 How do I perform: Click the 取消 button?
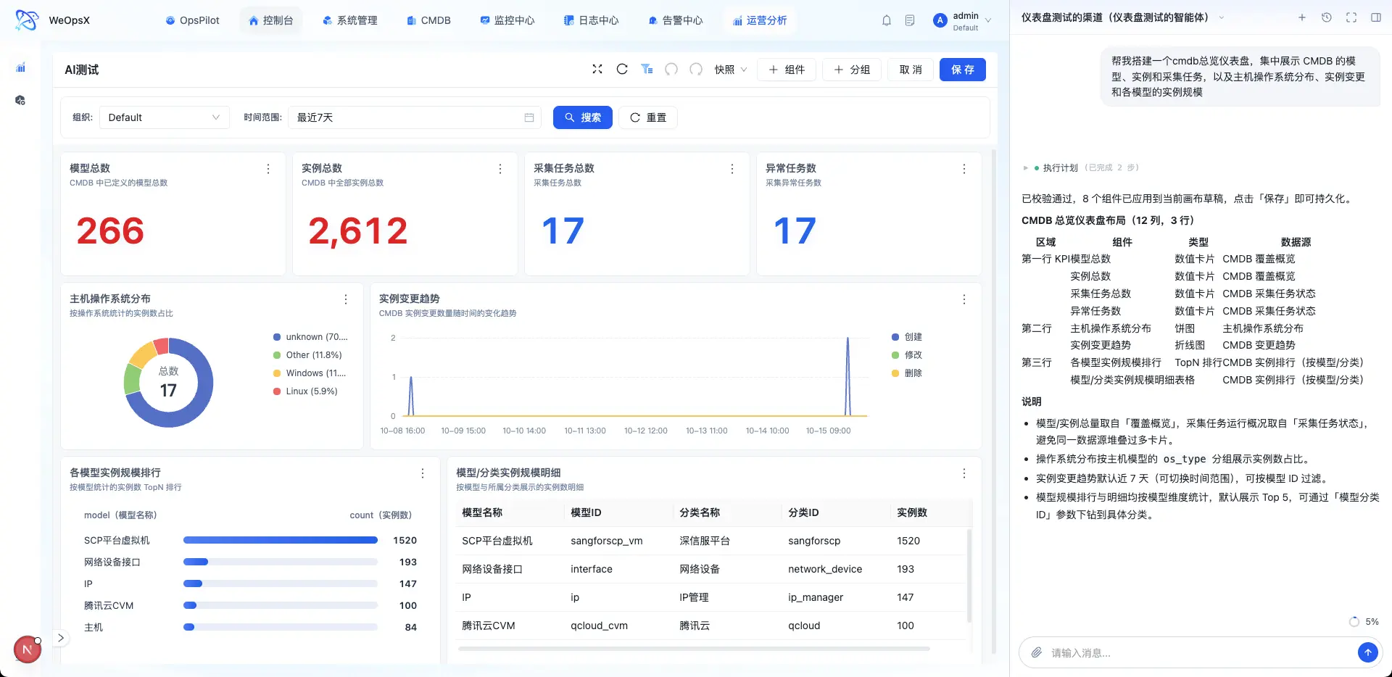click(x=911, y=70)
